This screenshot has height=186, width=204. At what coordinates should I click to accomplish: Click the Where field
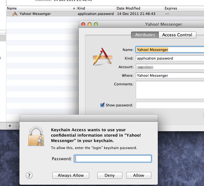(x=170, y=75)
